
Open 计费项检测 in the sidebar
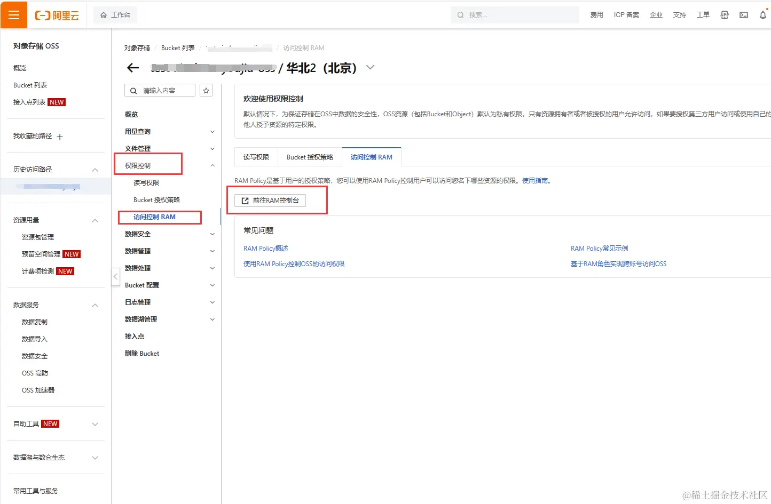pos(38,271)
